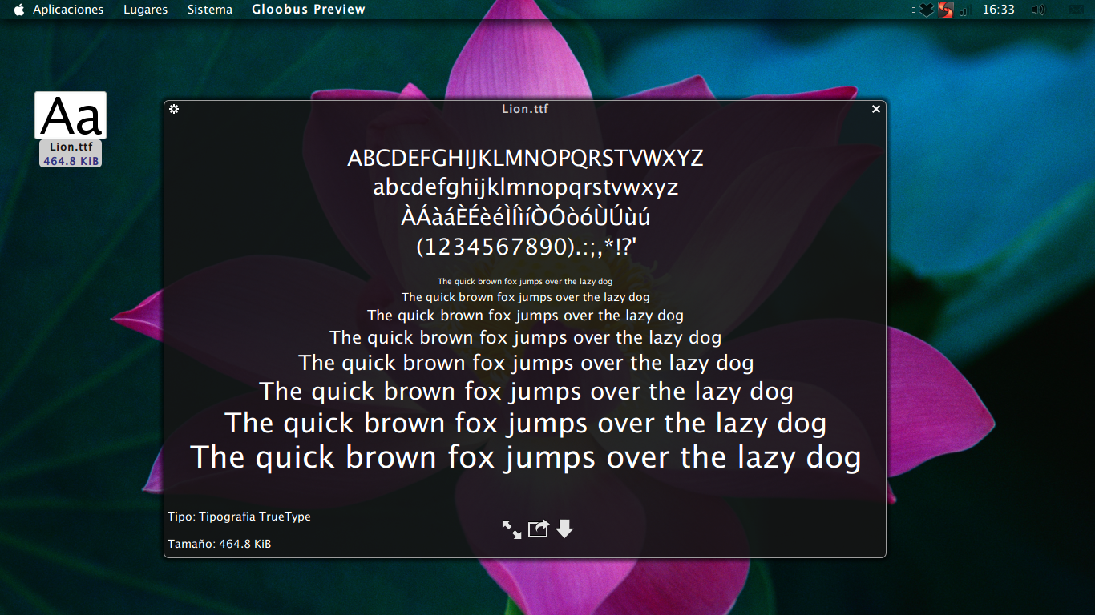1095x615 pixels.
Task: Select the Lion.ttf desktop file icon
Action: (x=71, y=115)
